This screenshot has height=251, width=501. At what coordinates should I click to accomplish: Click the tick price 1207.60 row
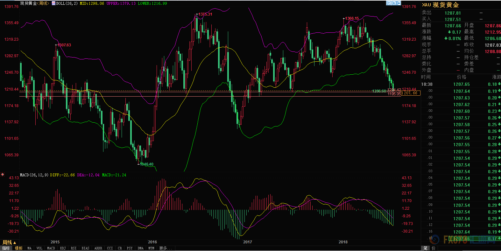pos(461,111)
